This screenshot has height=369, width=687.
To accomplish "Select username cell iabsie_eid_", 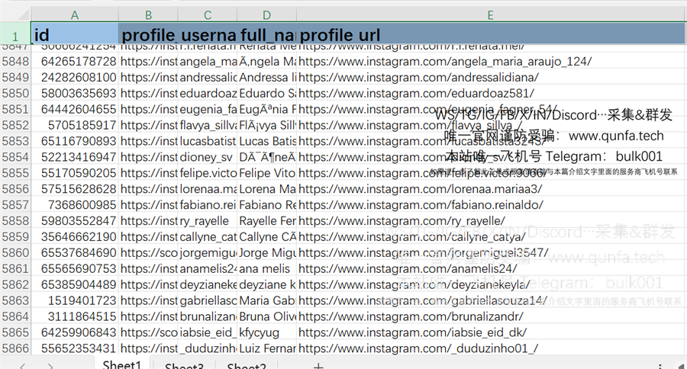I will (208, 332).
